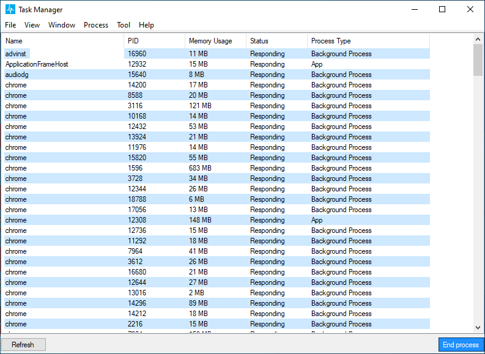The image size is (485, 354).
Task: Select chrome process with PID 8588
Action: (217, 95)
